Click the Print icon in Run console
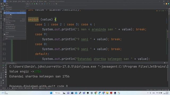The image size is (170, 95). point(6,74)
